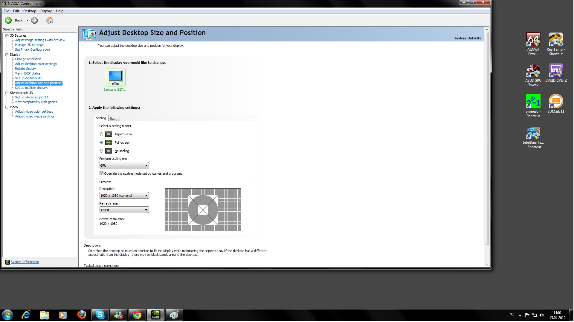574x322 pixels.
Task: Open Set PhysX Configuration task
Action: (32, 49)
